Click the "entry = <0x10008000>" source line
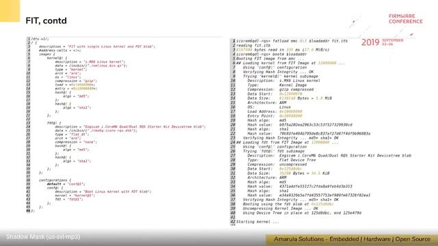This screenshot has width=438, height=246. (76, 88)
